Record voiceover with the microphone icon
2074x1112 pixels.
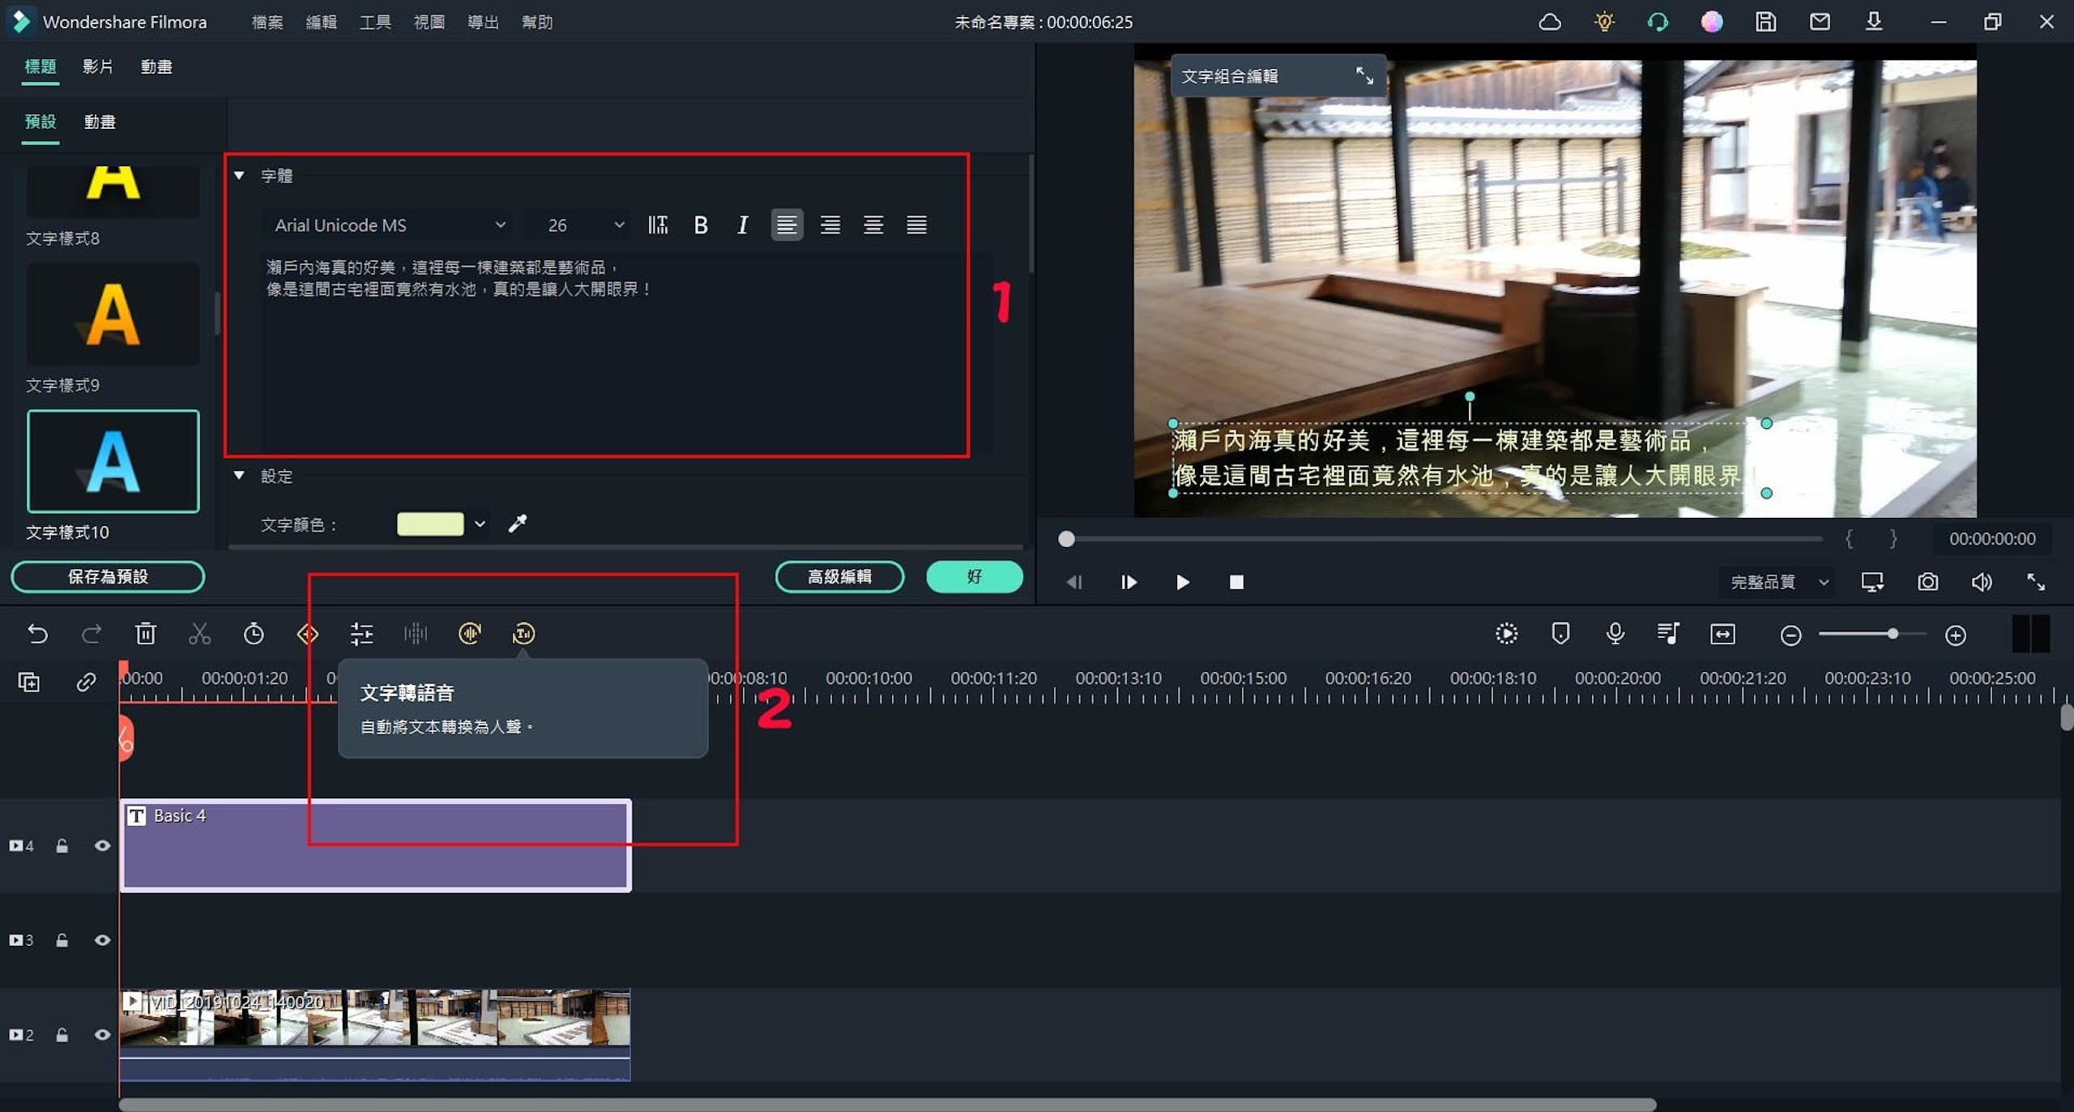point(1615,634)
